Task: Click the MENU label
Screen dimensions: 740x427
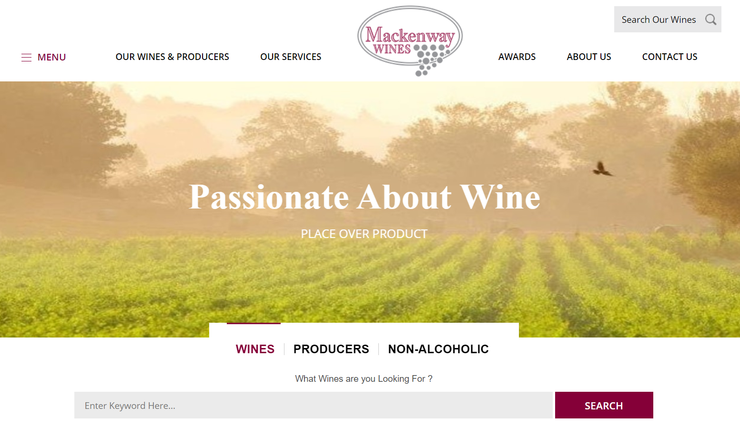Action: pyautogui.click(x=51, y=57)
